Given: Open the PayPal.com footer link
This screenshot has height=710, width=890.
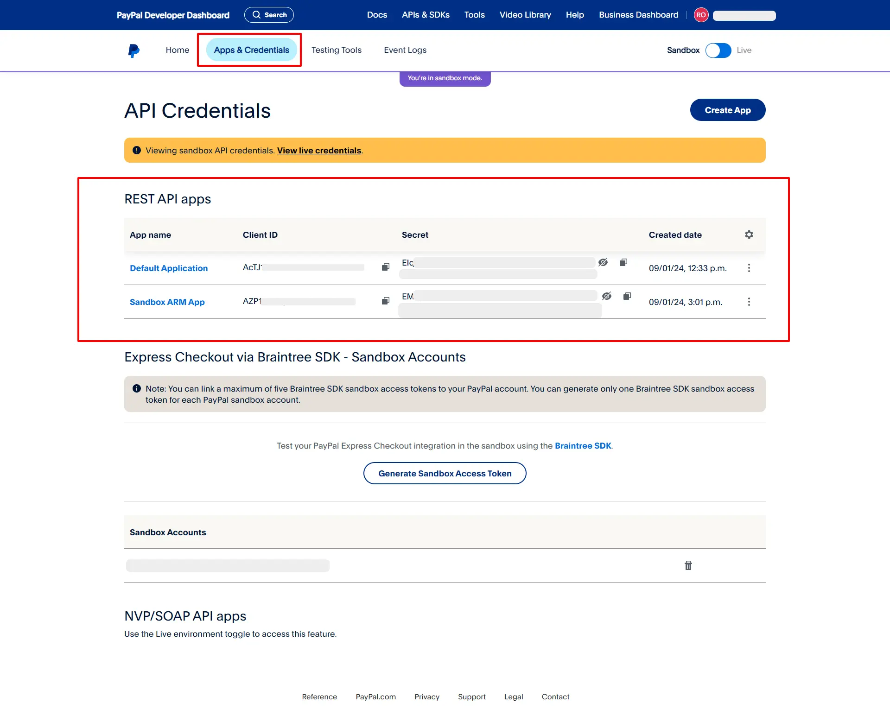Looking at the screenshot, I should [x=375, y=697].
